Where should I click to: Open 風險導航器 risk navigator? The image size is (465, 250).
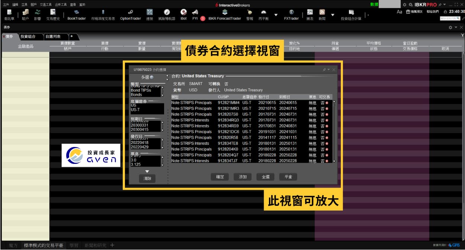(167, 14)
